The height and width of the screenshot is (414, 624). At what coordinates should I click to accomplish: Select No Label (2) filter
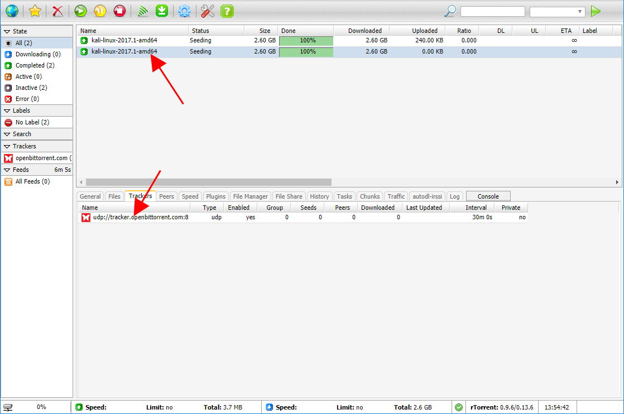pos(37,122)
